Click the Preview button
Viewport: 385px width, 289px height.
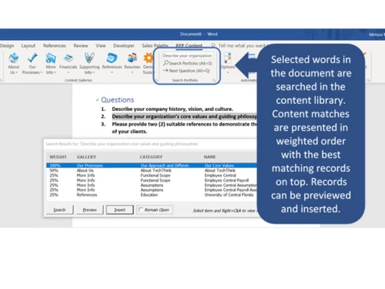click(x=89, y=210)
